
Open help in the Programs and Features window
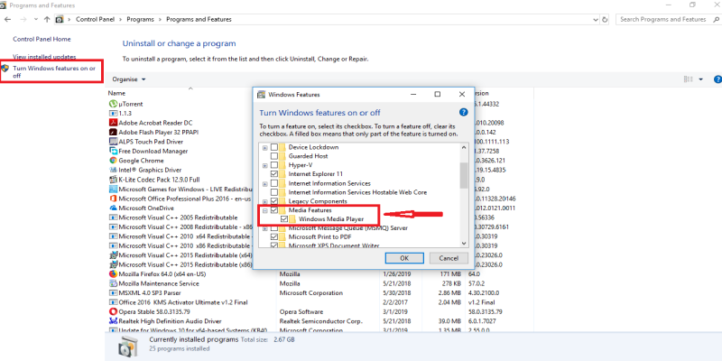(717, 79)
